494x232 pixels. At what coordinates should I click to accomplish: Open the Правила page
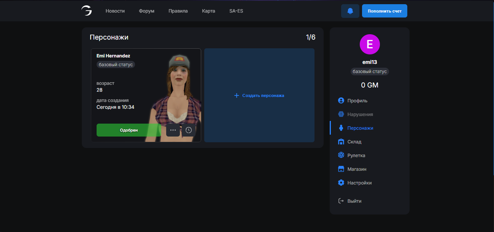pyautogui.click(x=178, y=11)
